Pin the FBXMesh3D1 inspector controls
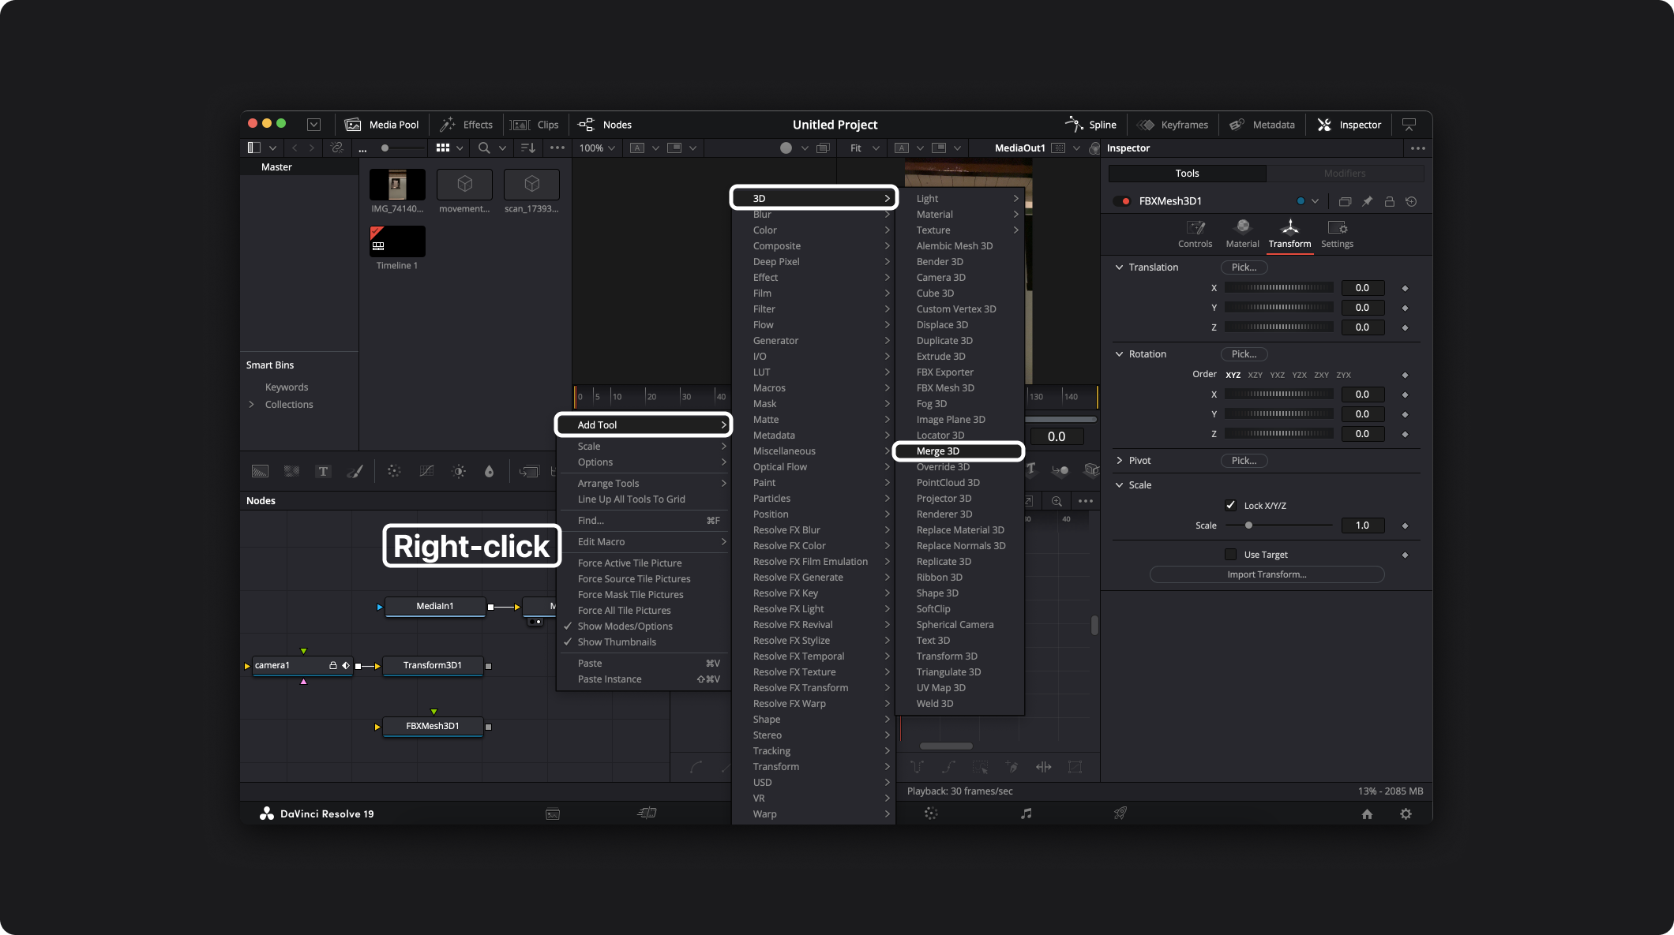 (1367, 201)
